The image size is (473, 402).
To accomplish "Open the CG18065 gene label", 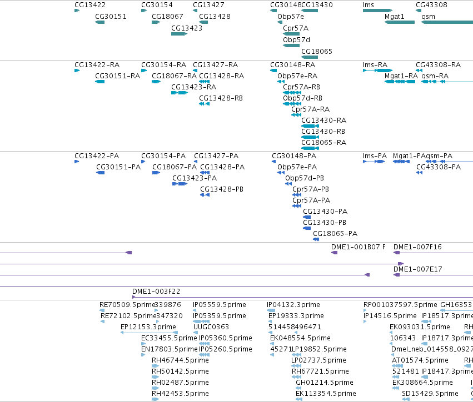I will tap(317, 52).
